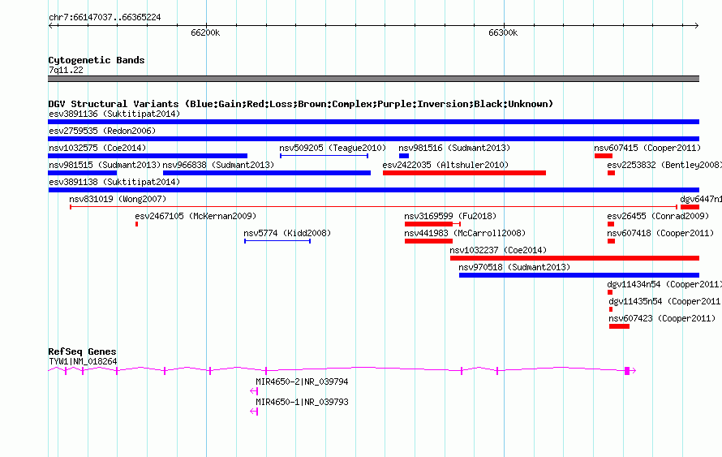
Task: Select the esv2759535 (Redon2006) blue gain bar
Action: click(x=373, y=139)
